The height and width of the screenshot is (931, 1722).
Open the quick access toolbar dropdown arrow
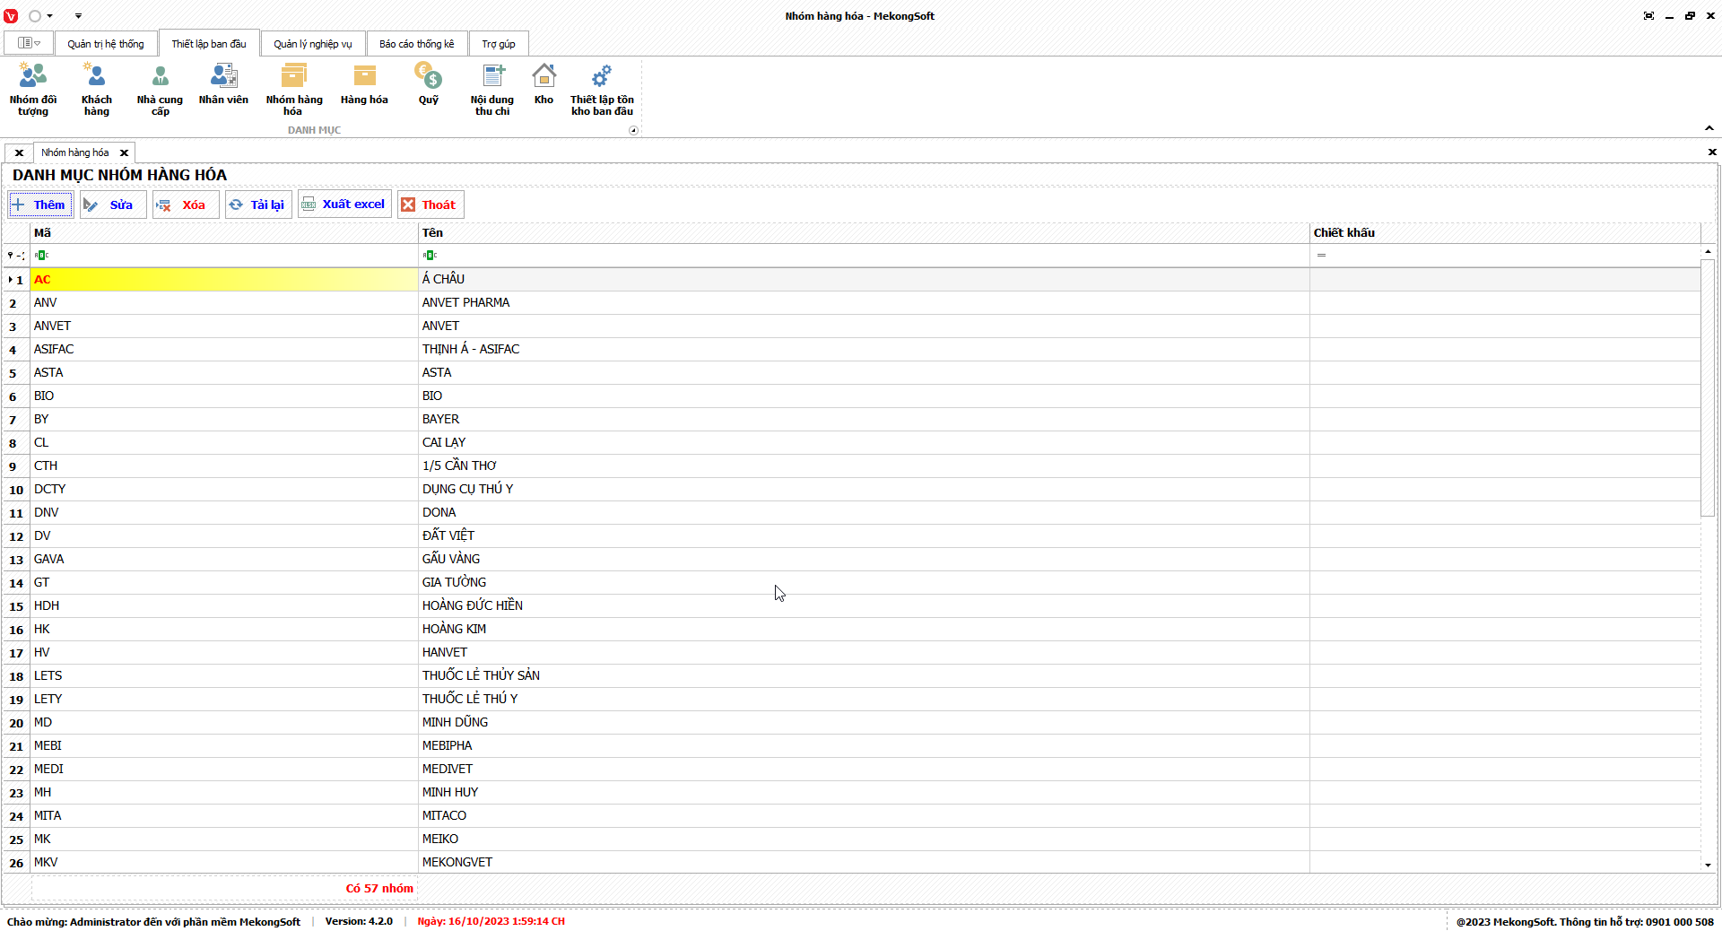[x=78, y=16]
